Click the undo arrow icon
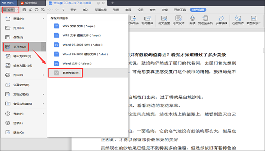The image size is (265, 151). pyautogui.click(x=49, y=10)
